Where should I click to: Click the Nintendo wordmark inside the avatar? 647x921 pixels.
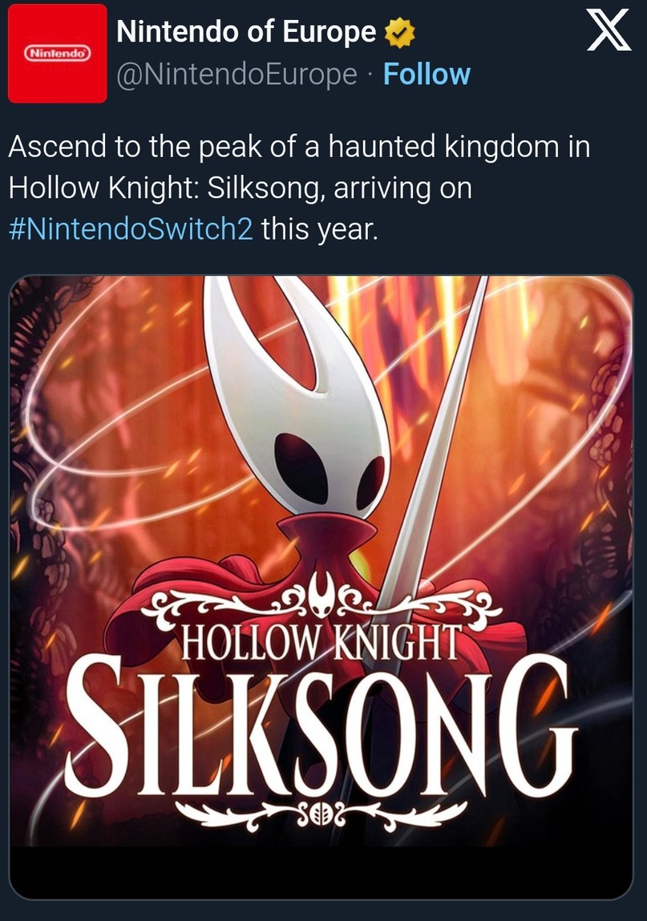coord(58,53)
